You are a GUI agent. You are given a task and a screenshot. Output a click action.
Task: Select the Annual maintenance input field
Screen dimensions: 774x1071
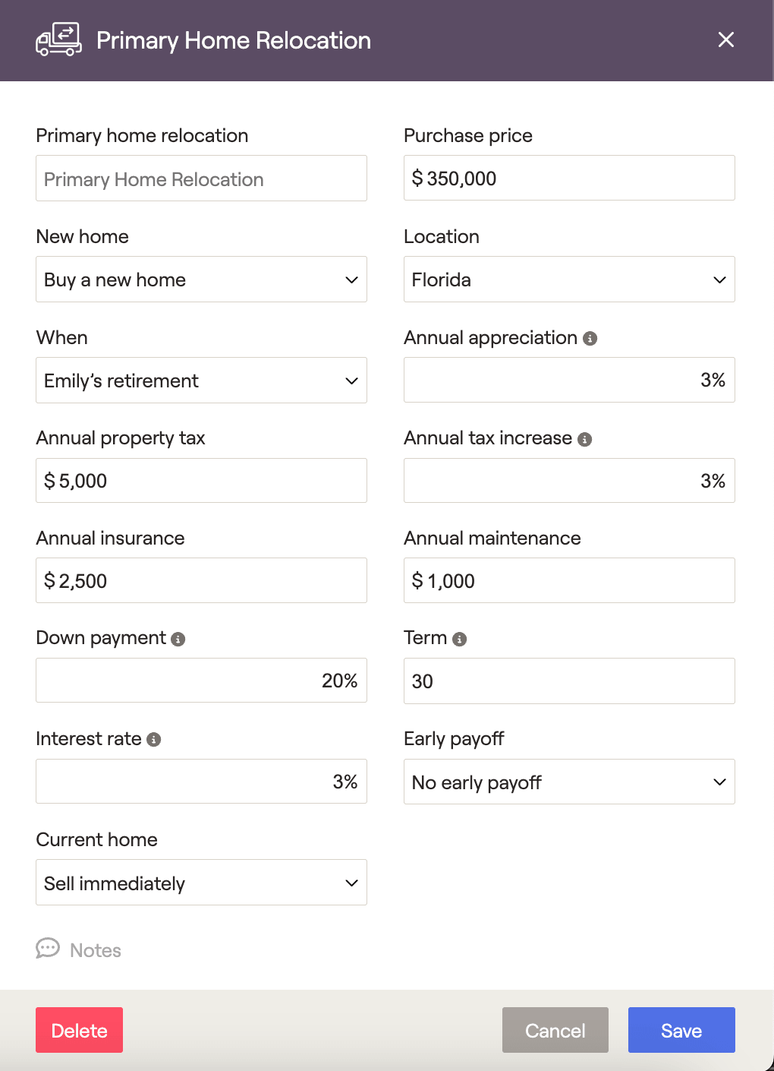(569, 581)
